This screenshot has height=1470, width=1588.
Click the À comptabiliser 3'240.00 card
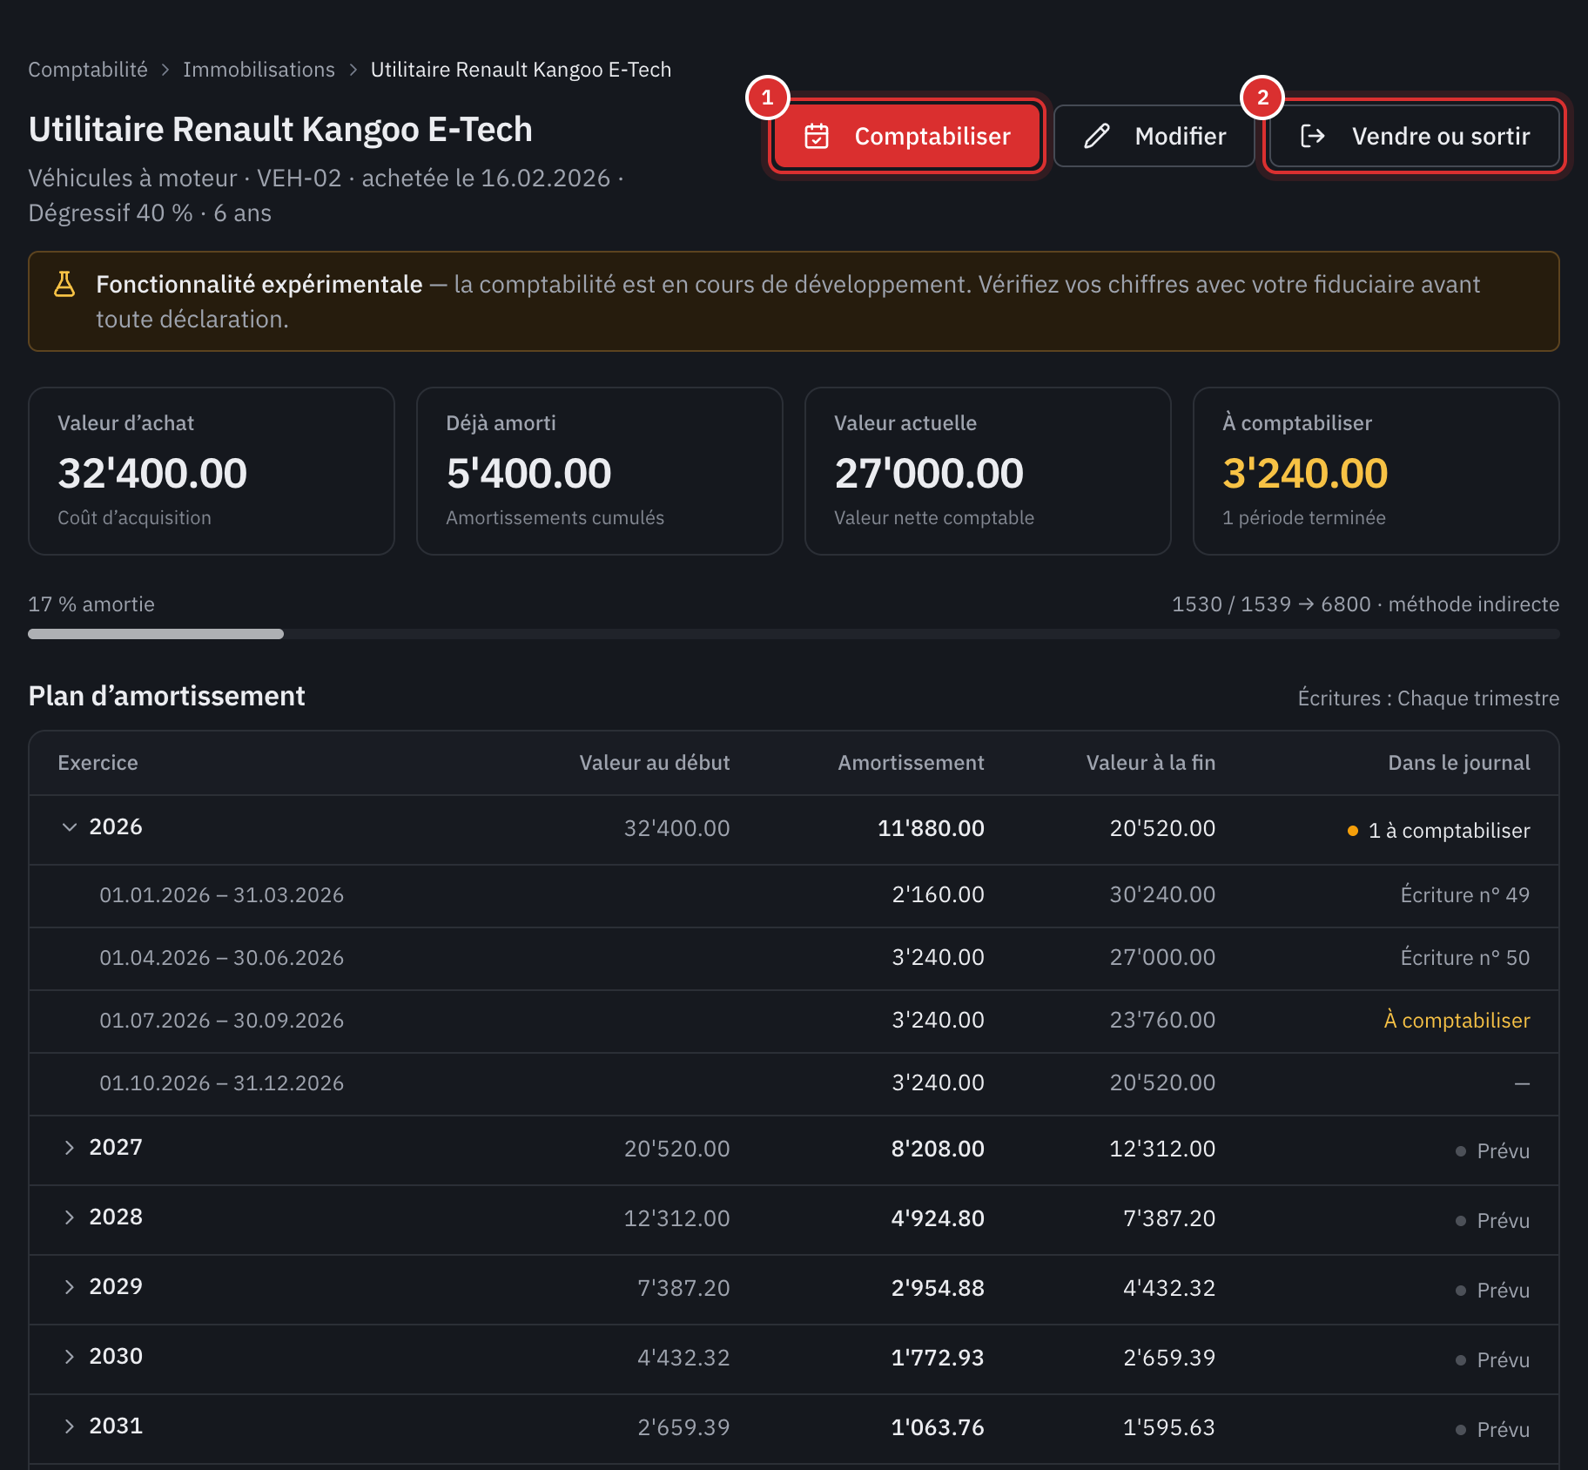click(x=1376, y=471)
